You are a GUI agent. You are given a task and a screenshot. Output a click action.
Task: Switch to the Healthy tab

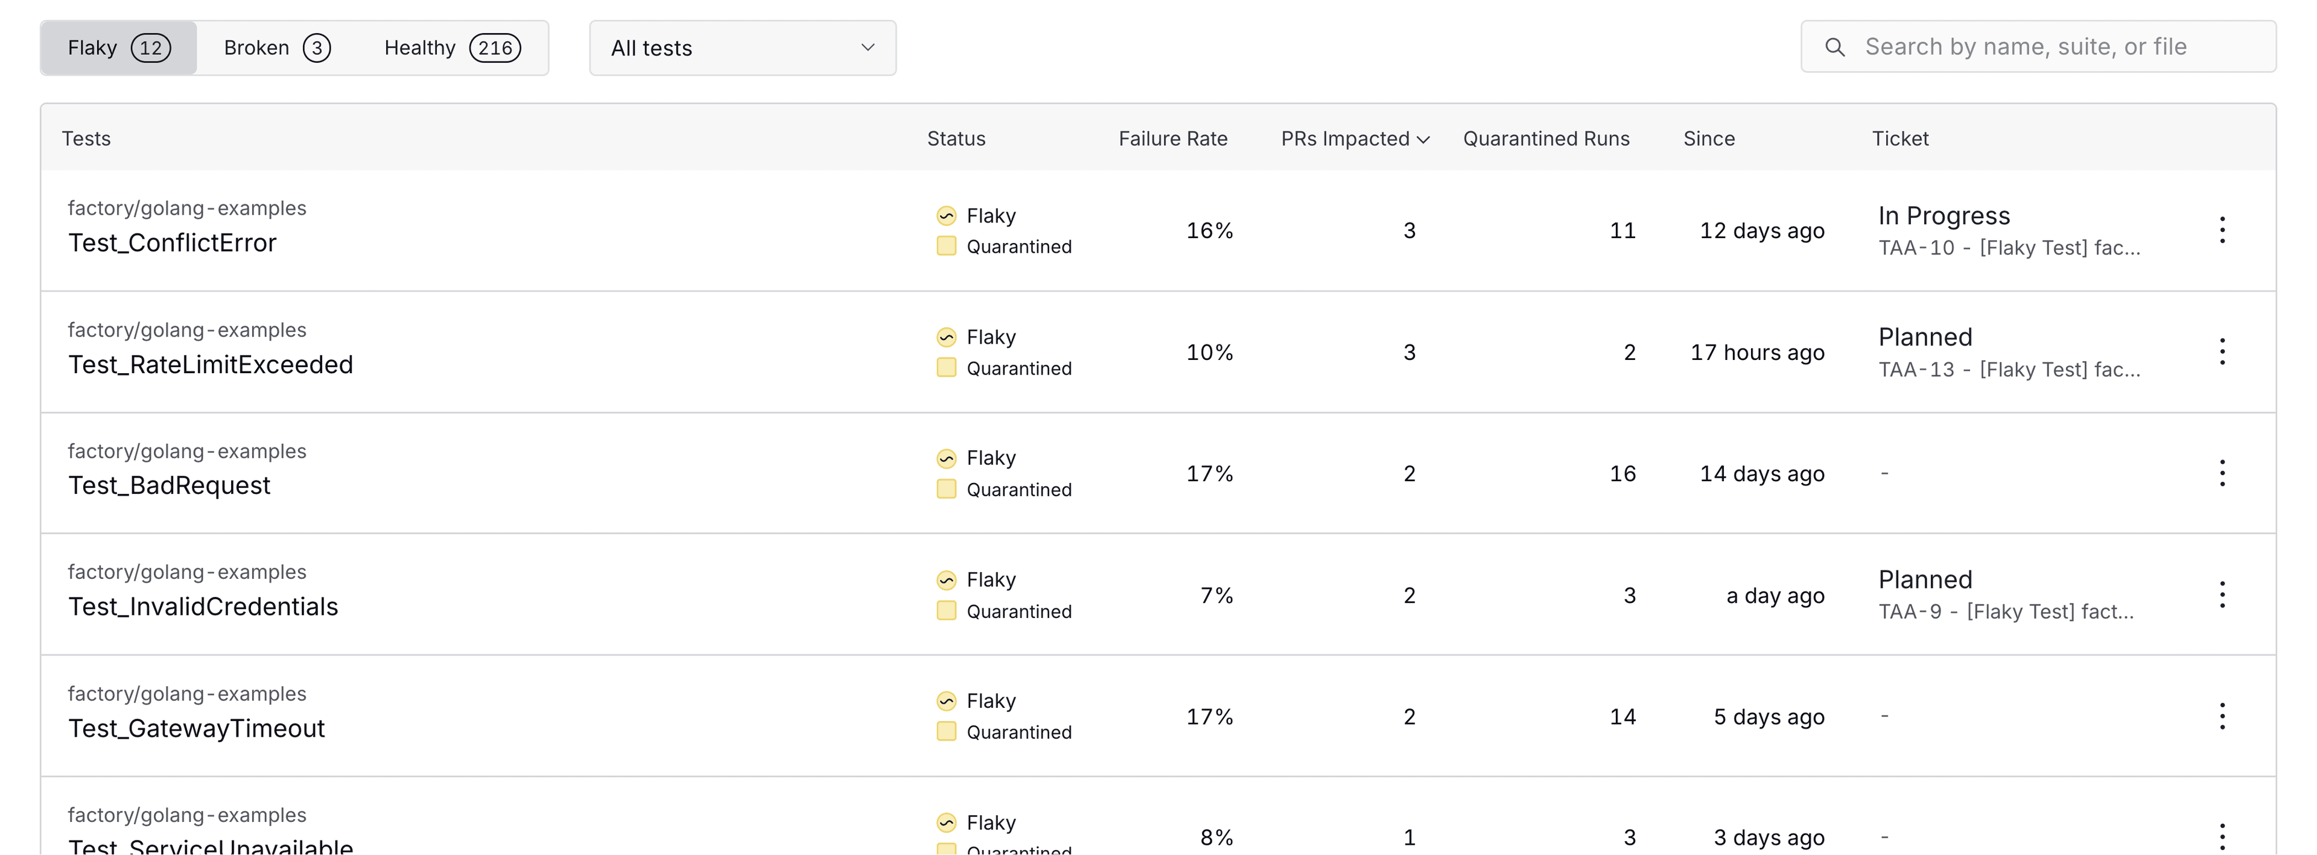click(x=453, y=48)
